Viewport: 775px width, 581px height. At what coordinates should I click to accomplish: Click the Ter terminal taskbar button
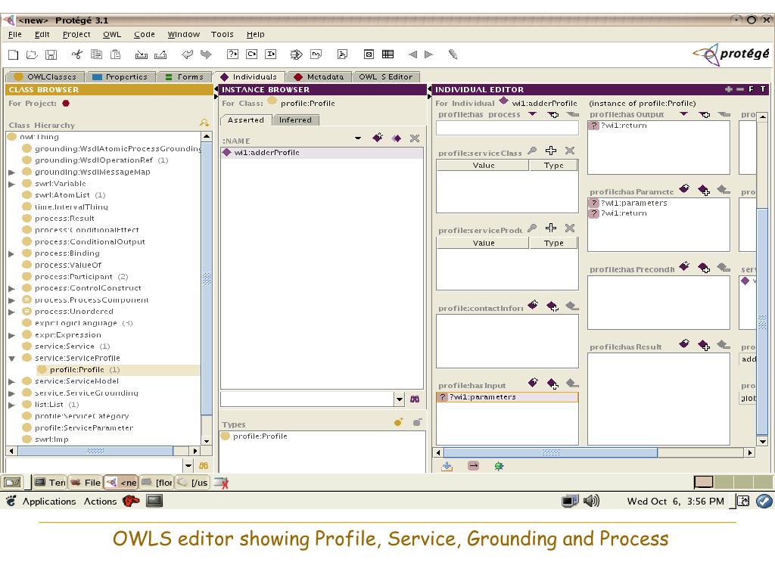coord(50,482)
